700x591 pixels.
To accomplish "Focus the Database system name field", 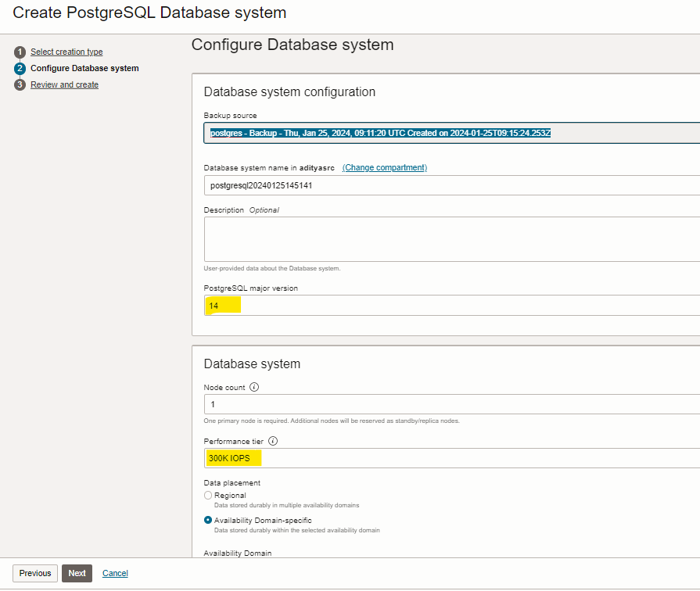I will click(452, 185).
